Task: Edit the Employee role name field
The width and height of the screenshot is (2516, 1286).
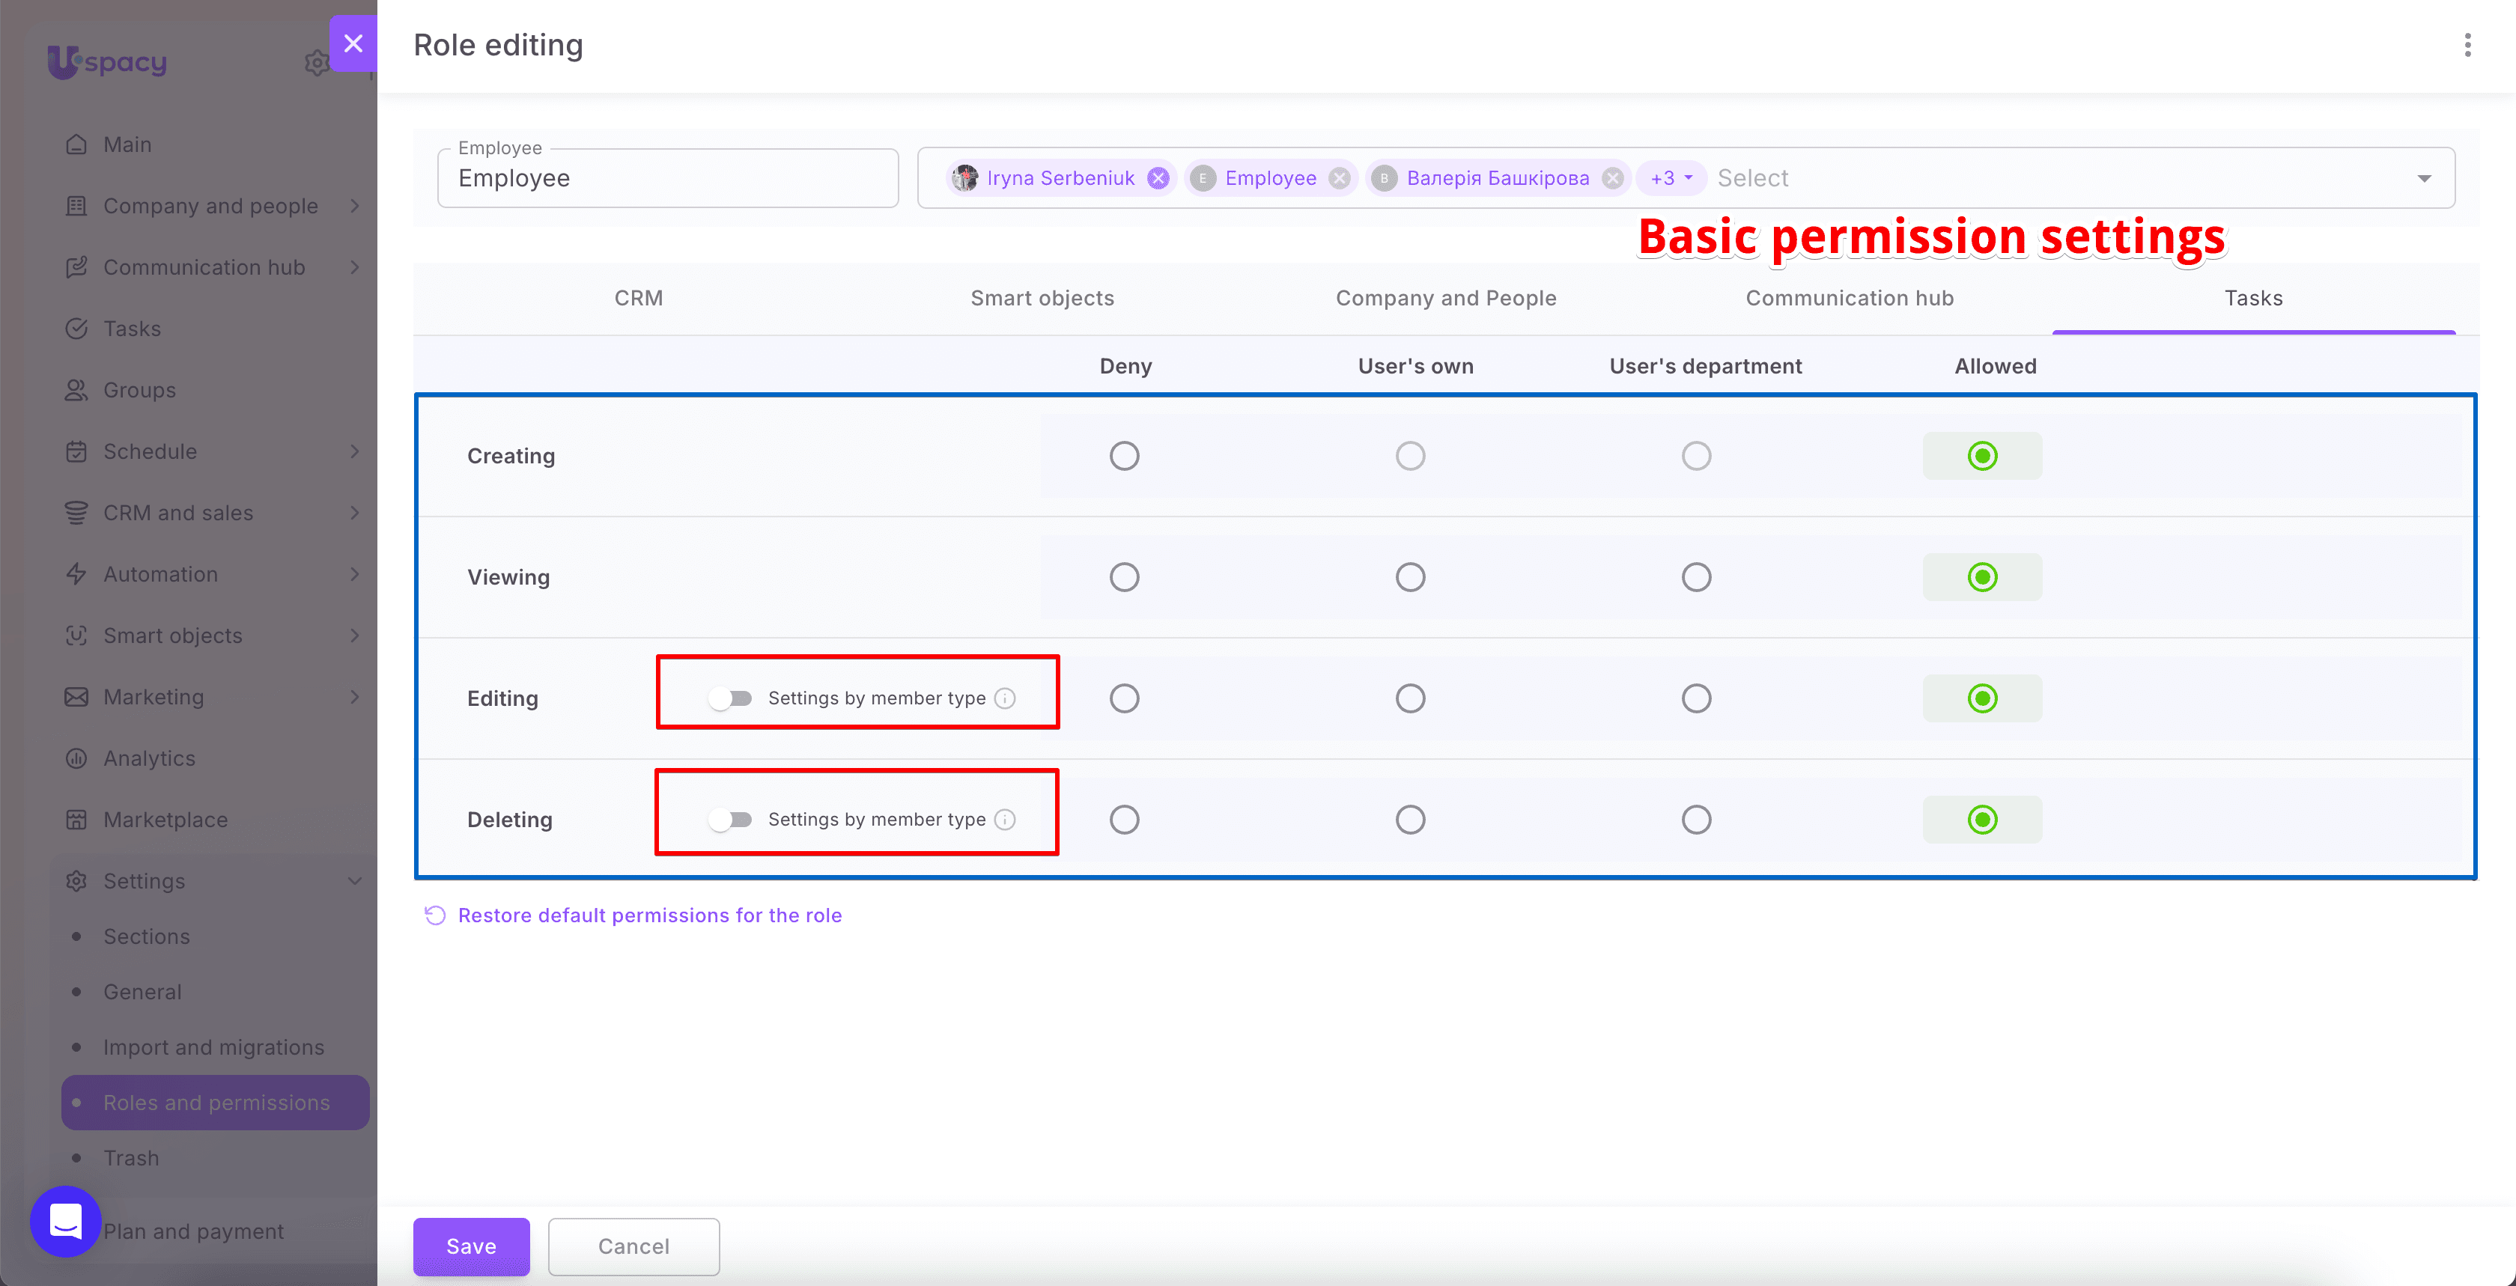Action: [668, 177]
